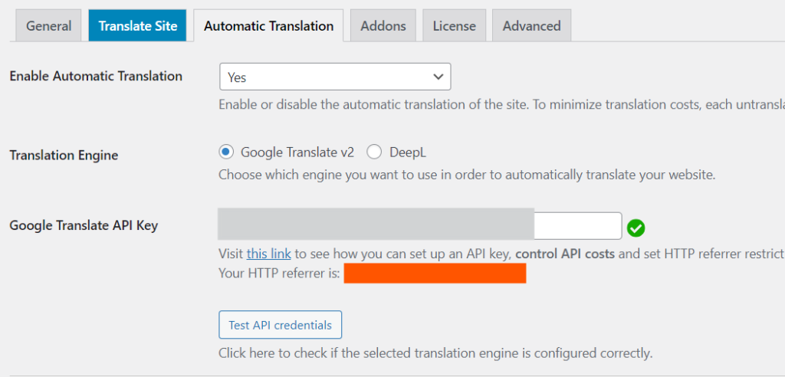Click the help text below Test API credentials
The image size is (785, 377).
435,353
